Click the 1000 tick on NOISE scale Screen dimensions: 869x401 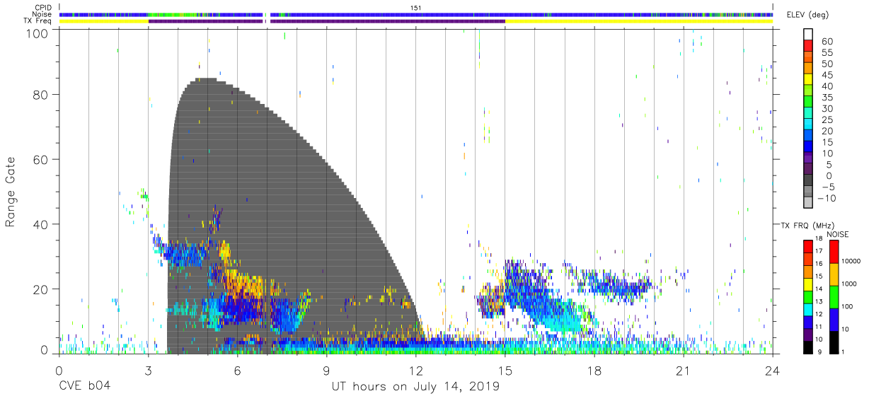850,284
